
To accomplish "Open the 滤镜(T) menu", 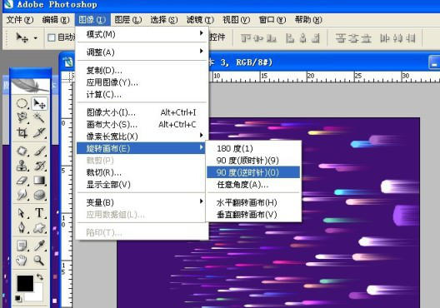I will [200, 20].
